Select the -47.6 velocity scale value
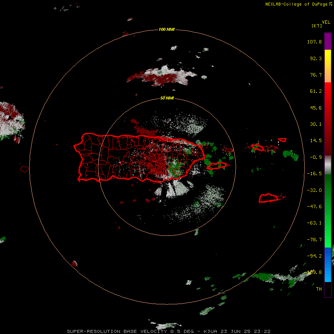 (x=314, y=207)
